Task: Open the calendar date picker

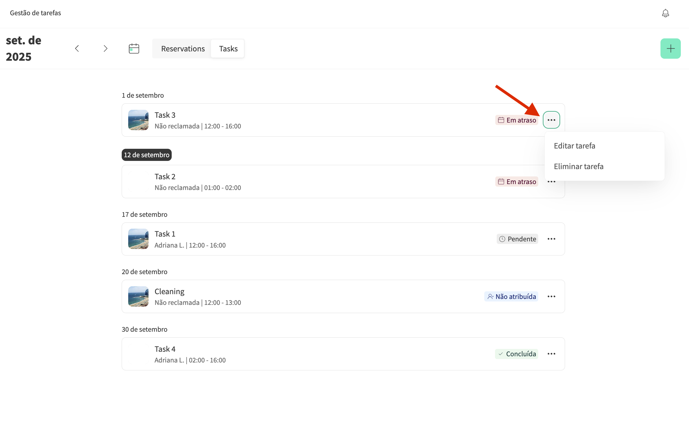Action: 134,49
